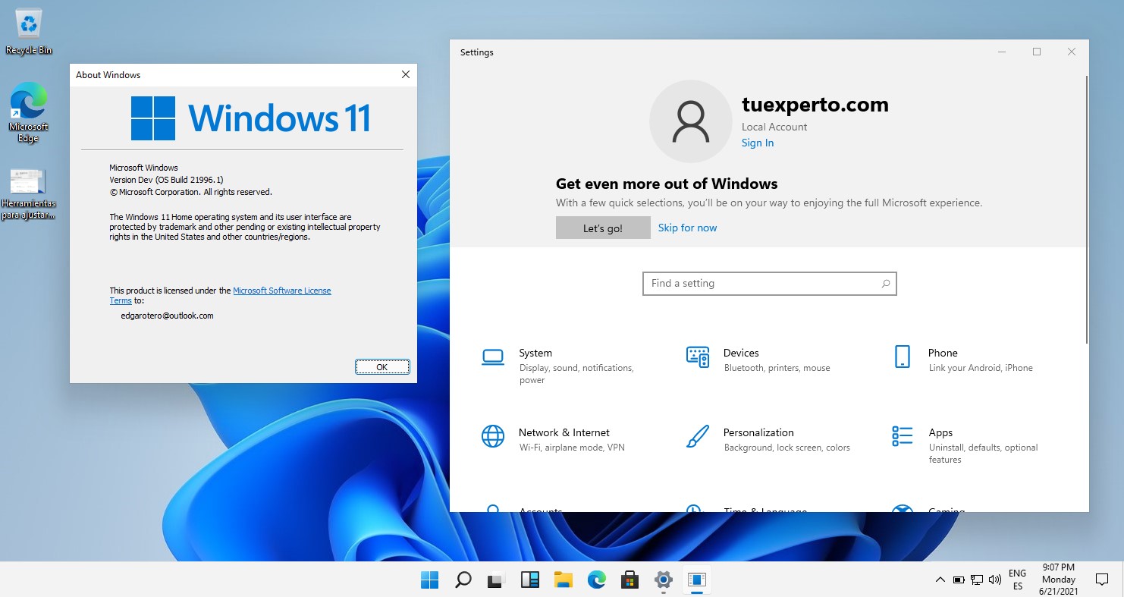1124x597 pixels.
Task: Open File Explorer from the taskbar
Action: click(563, 579)
